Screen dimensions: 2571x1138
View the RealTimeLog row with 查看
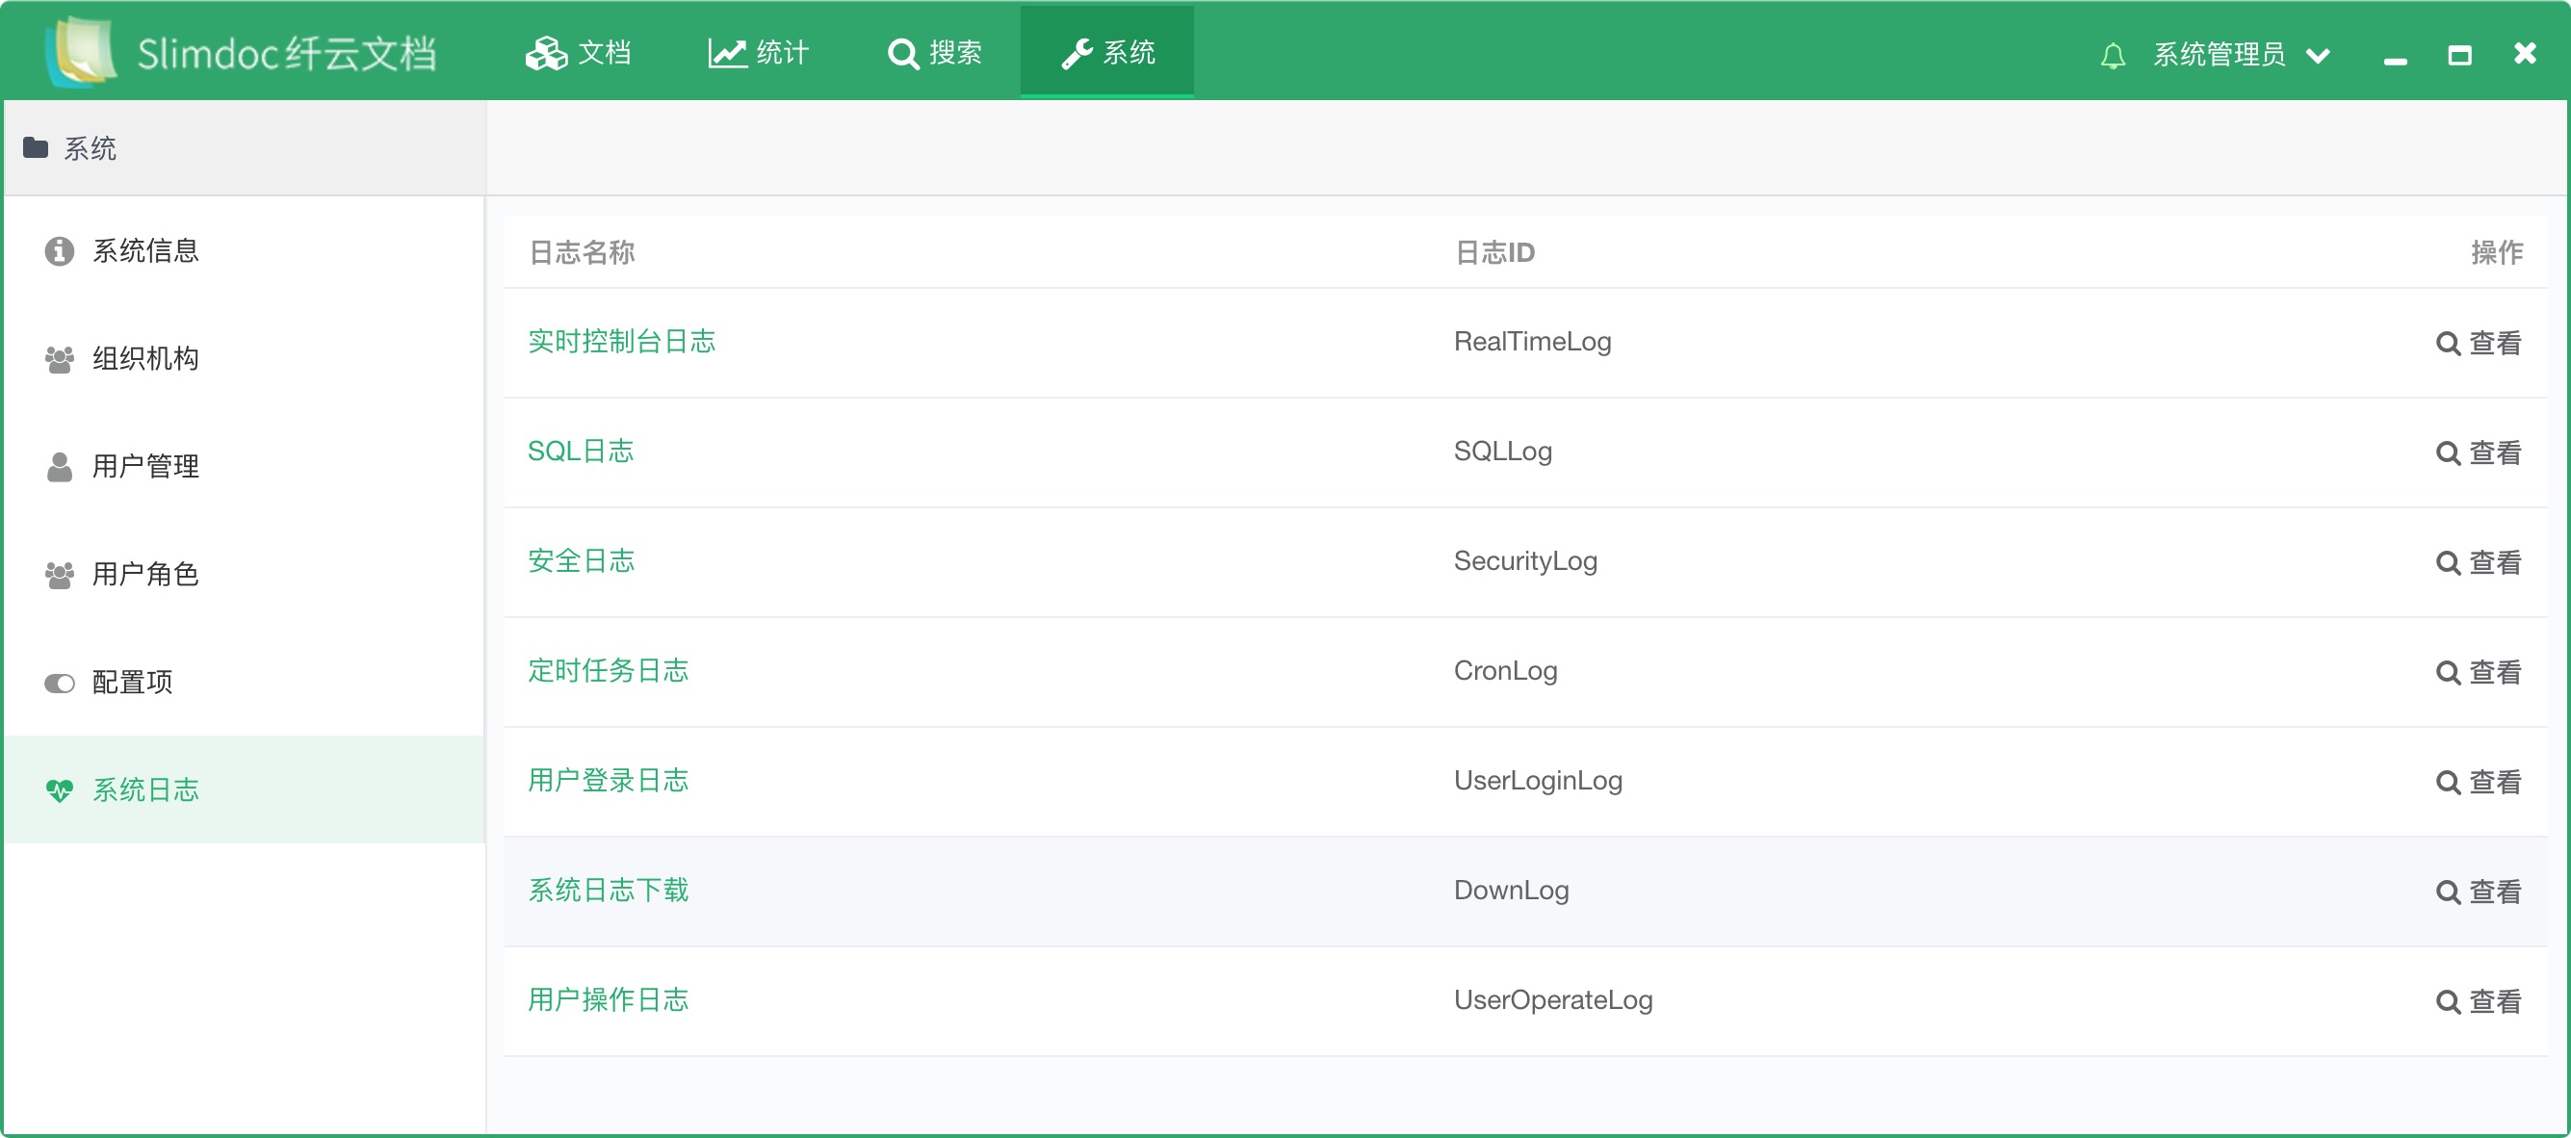pyautogui.click(x=2480, y=343)
